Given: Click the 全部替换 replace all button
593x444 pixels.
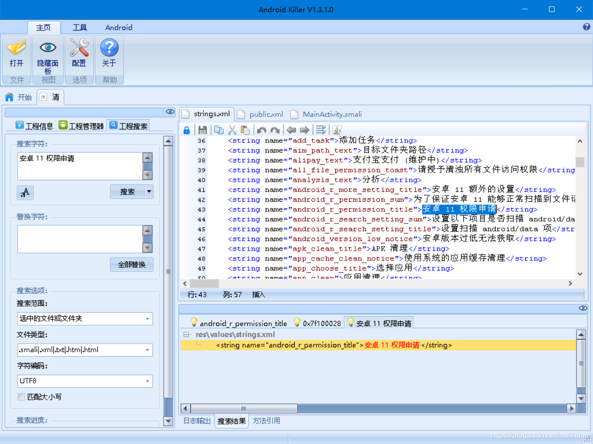Looking at the screenshot, I should [132, 265].
